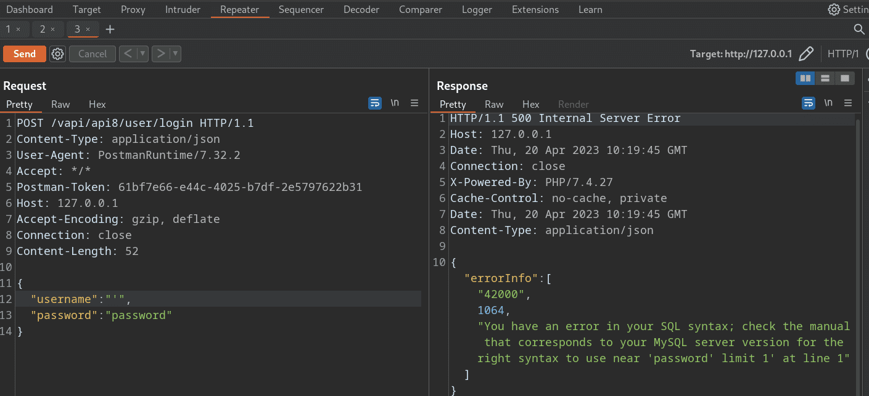
Task: Click the password value in the request
Action: (139, 315)
